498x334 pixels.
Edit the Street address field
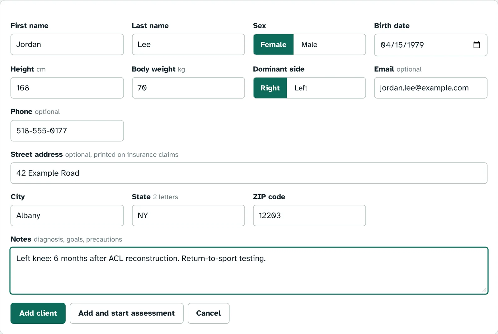pyautogui.click(x=249, y=173)
